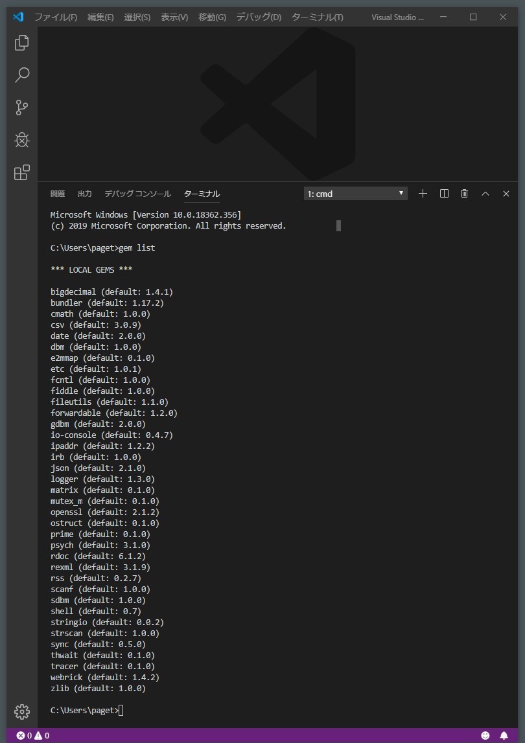Open the Extensions view icon
This screenshot has width=525, height=743.
pos(22,172)
